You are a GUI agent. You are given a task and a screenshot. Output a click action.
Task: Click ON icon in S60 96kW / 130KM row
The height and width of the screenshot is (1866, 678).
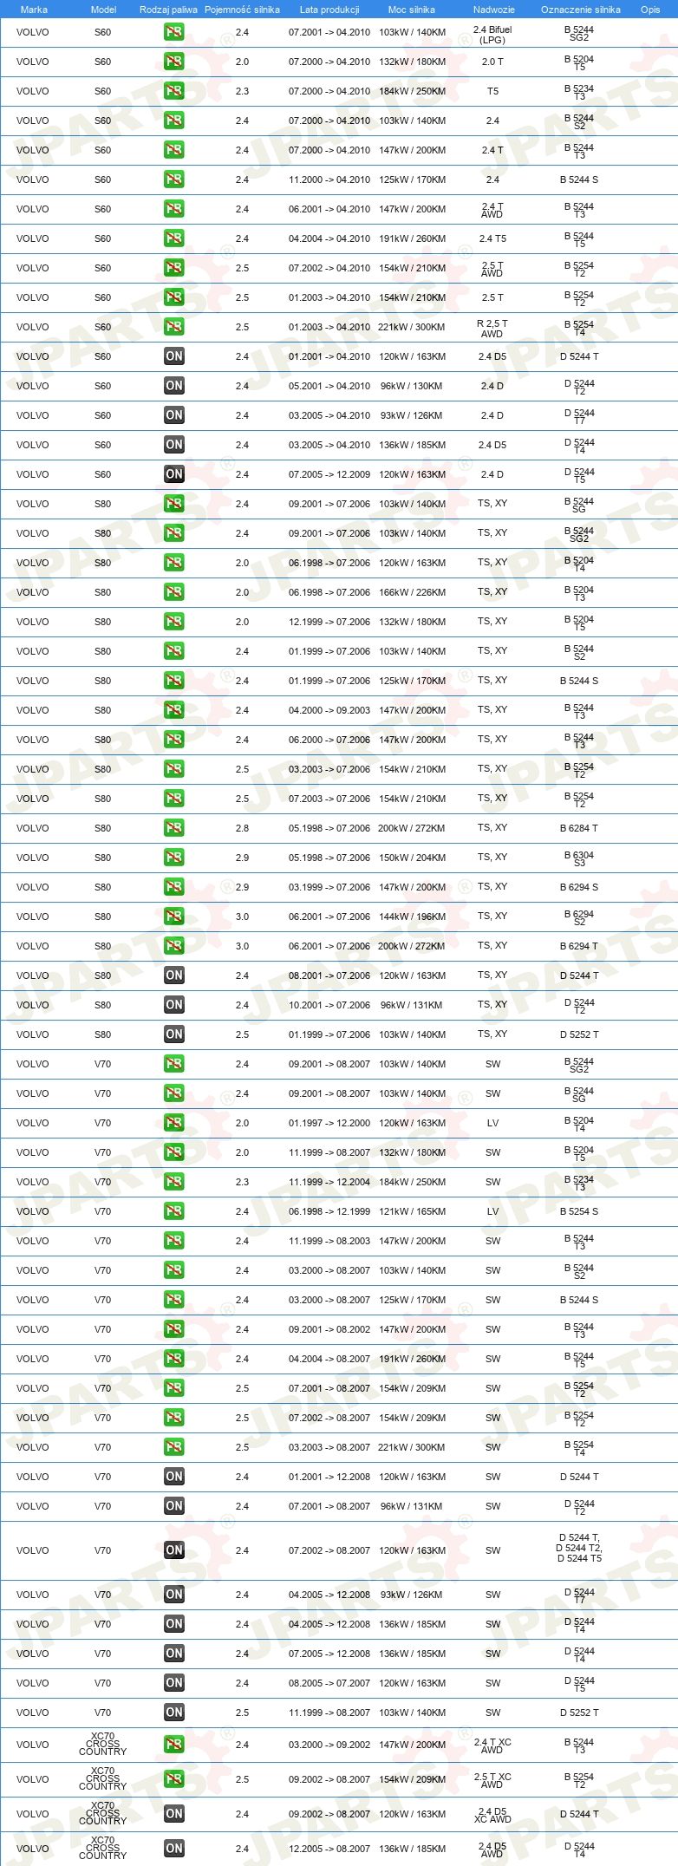pos(174,386)
